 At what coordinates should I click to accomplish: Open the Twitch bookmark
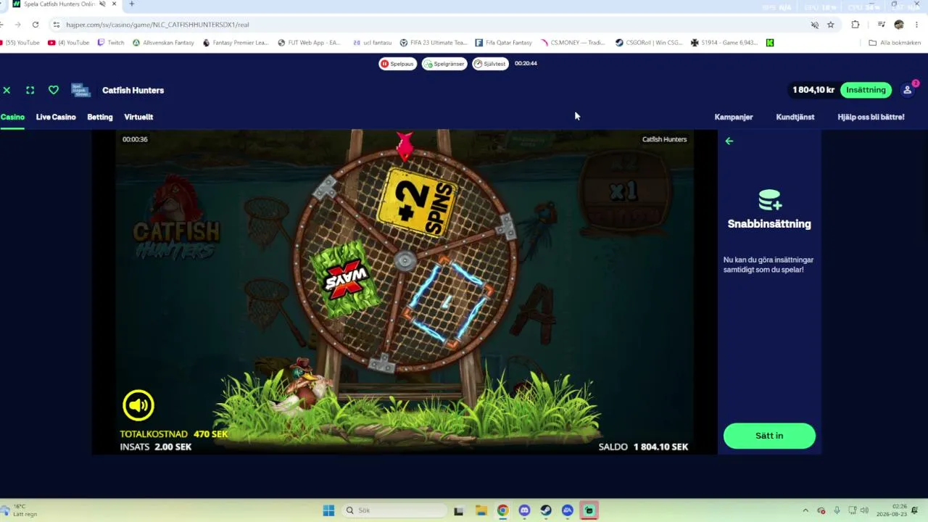click(111, 43)
